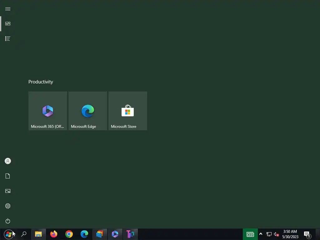Launch Google Chrome from the taskbar
Screen dimensions: 320x240
pyautogui.click(x=69, y=234)
